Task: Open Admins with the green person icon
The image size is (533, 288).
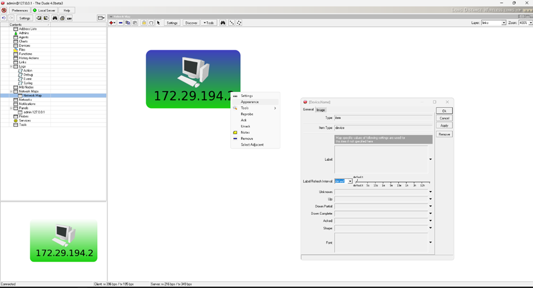Action: click(16, 33)
